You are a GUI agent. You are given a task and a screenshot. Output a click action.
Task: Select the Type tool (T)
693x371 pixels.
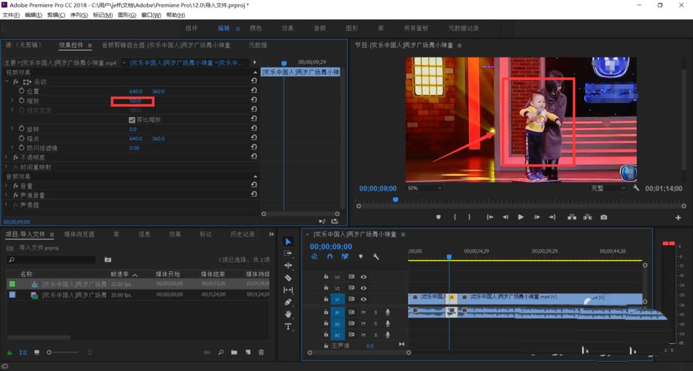click(x=288, y=326)
